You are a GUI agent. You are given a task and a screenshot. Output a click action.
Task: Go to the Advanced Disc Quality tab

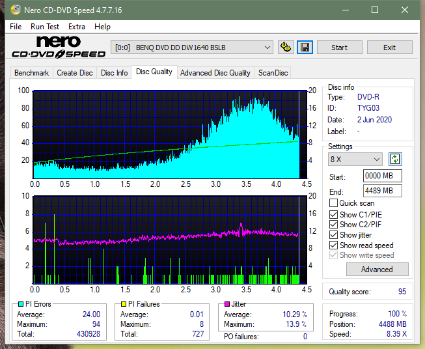(x=215, y=73)
